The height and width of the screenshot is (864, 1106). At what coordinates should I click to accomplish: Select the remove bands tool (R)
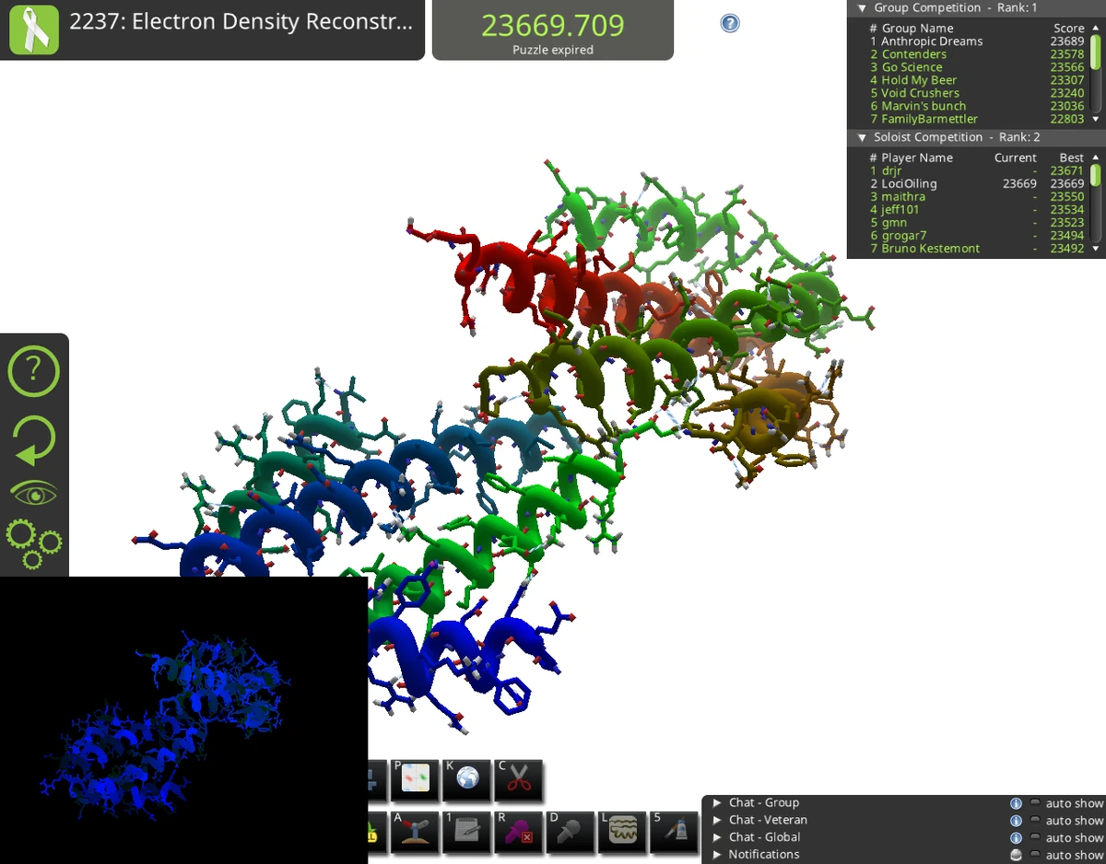(x=518, y=832)
